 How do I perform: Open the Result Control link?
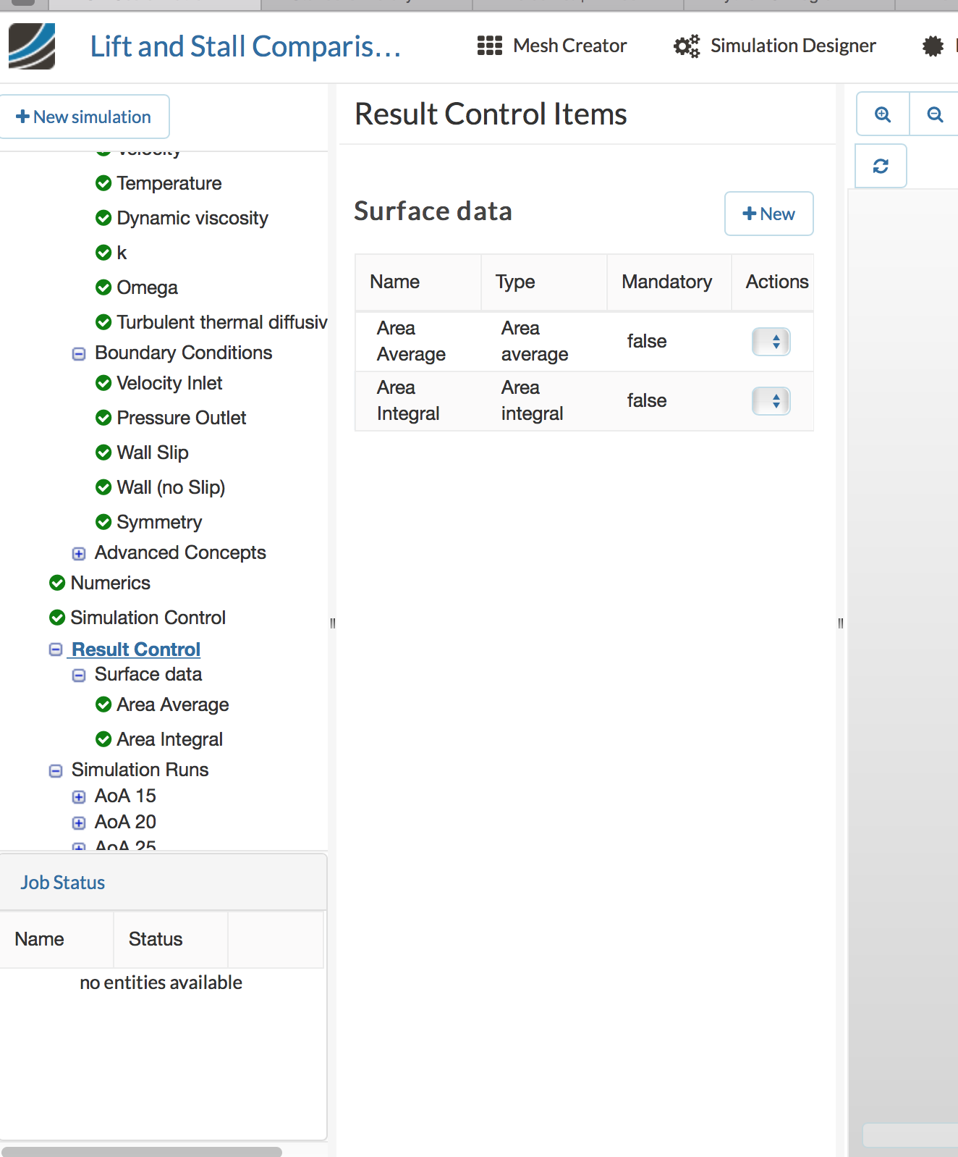[x=136, y=649]
